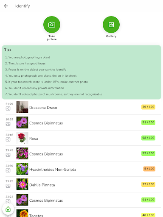The width and height of the screenshot is (163, 217).
Task: Open the Dracaena Draco thumbnail
Action: click(x=22, y=107)
